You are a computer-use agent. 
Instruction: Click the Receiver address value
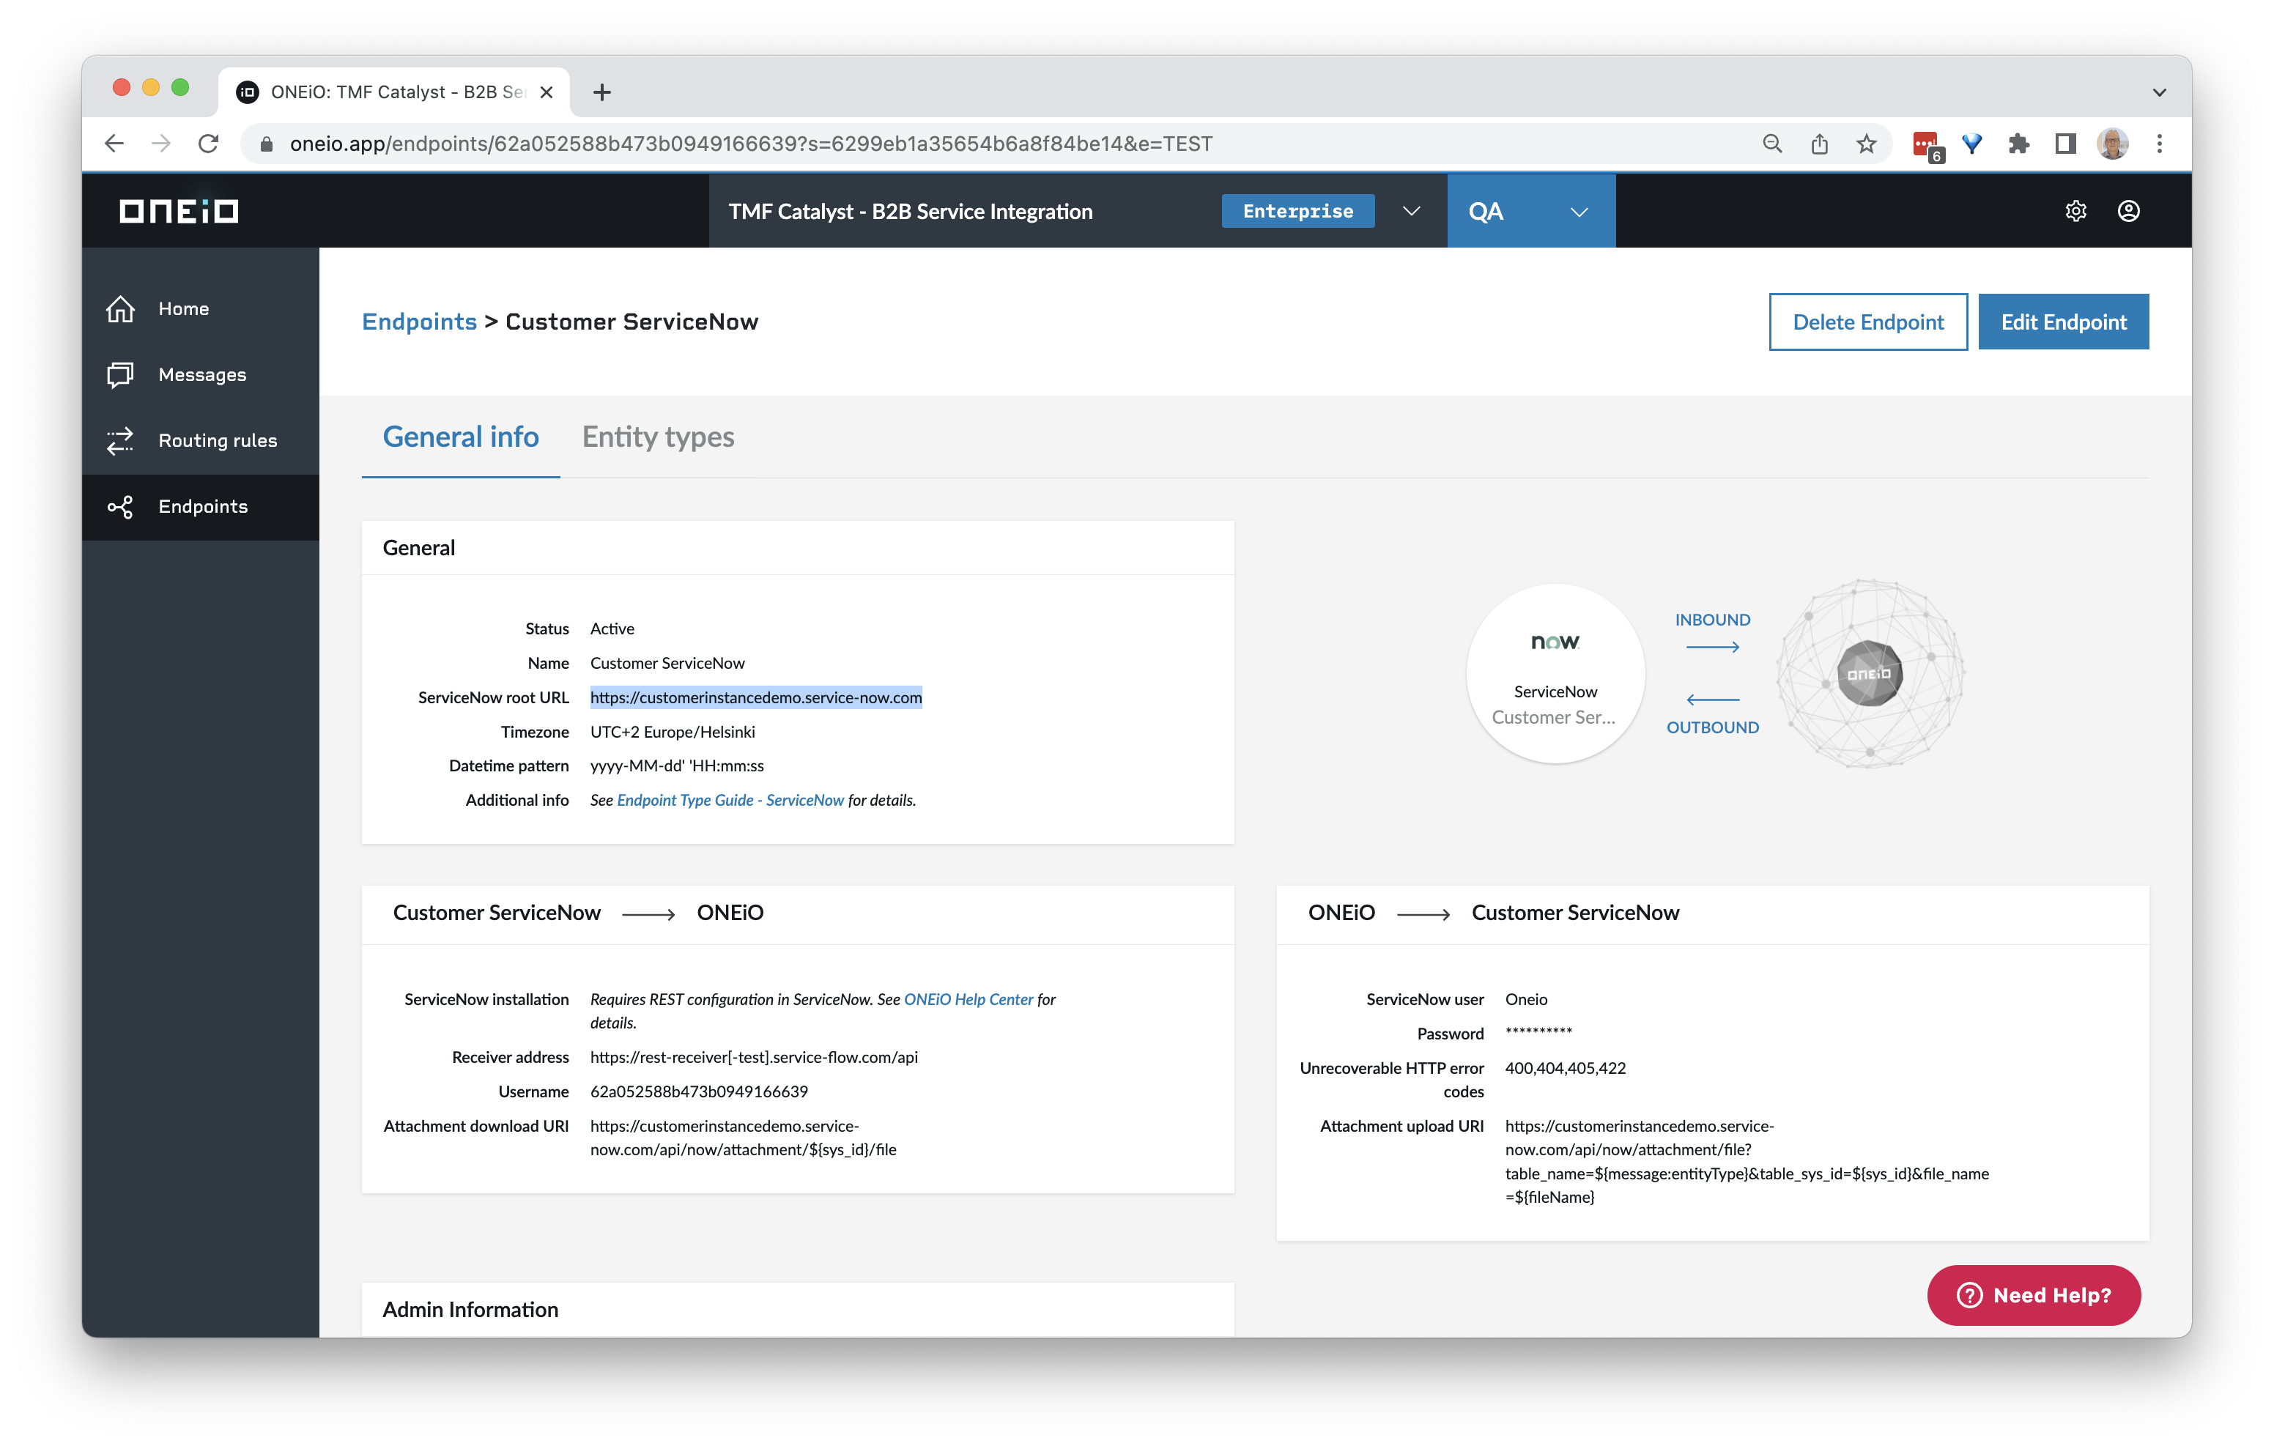(754, 1057)
